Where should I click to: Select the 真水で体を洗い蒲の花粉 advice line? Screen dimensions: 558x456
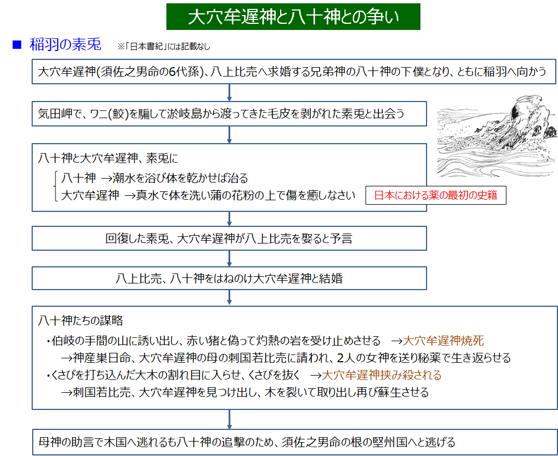[208, 195]
